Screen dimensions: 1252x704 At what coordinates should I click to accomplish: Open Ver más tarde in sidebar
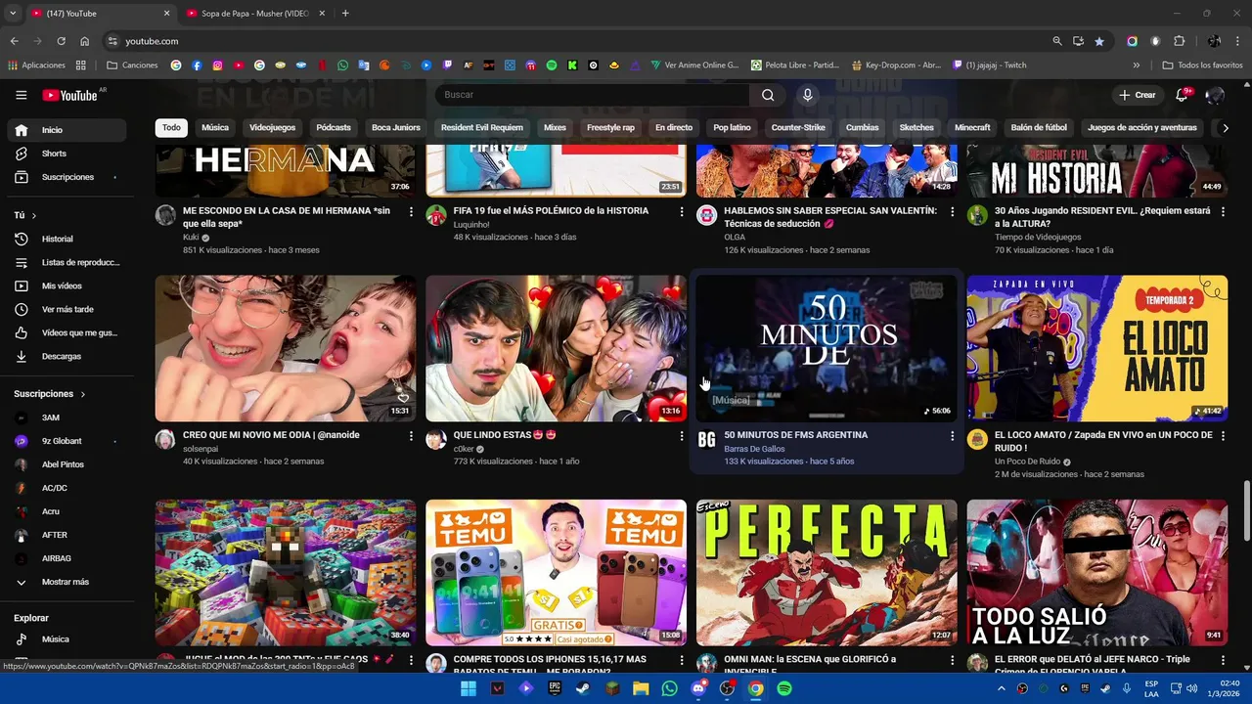67,309
